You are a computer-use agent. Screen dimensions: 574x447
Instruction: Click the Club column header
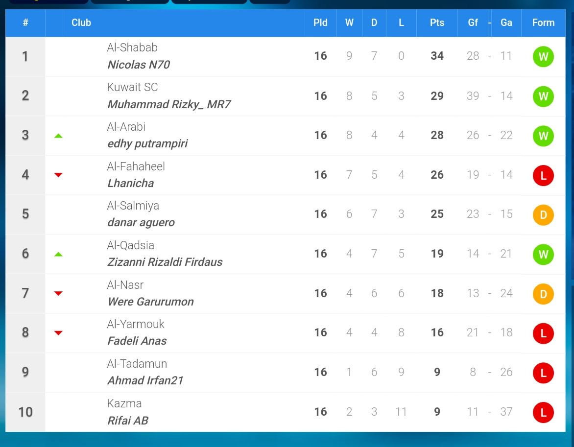pyautogui.click(x=81, y=23)
